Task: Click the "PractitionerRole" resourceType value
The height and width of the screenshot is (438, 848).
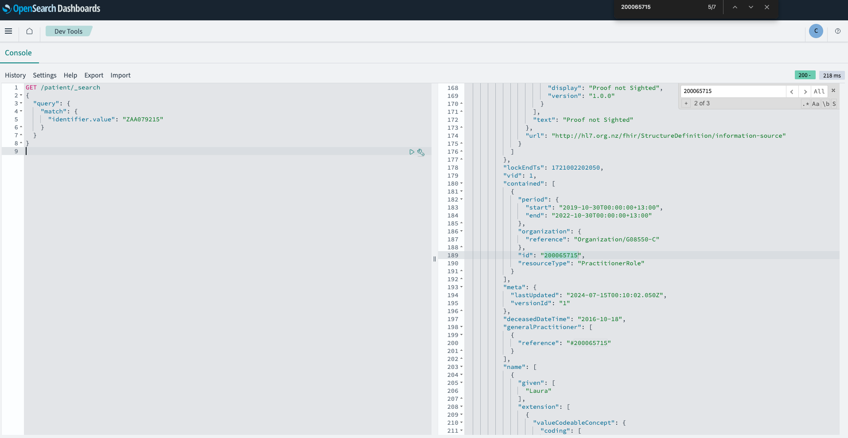Action: click(611, 264)
